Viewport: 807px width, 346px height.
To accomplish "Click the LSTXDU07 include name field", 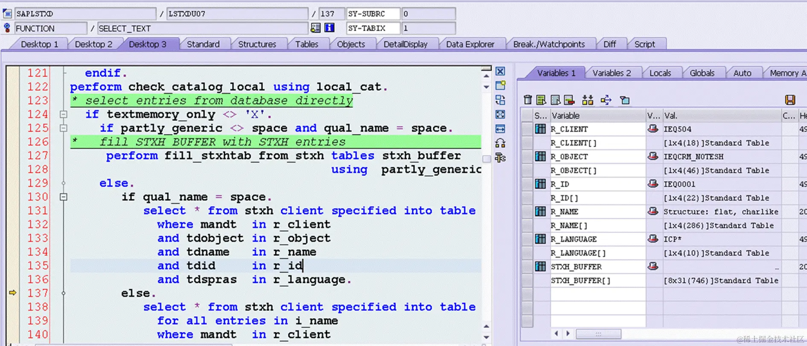I will 237,14.
